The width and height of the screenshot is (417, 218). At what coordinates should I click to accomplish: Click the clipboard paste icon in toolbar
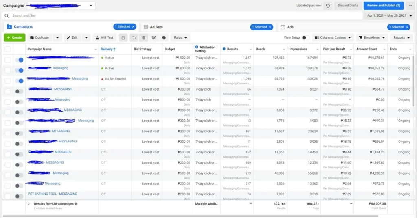[x=123, y=38]
